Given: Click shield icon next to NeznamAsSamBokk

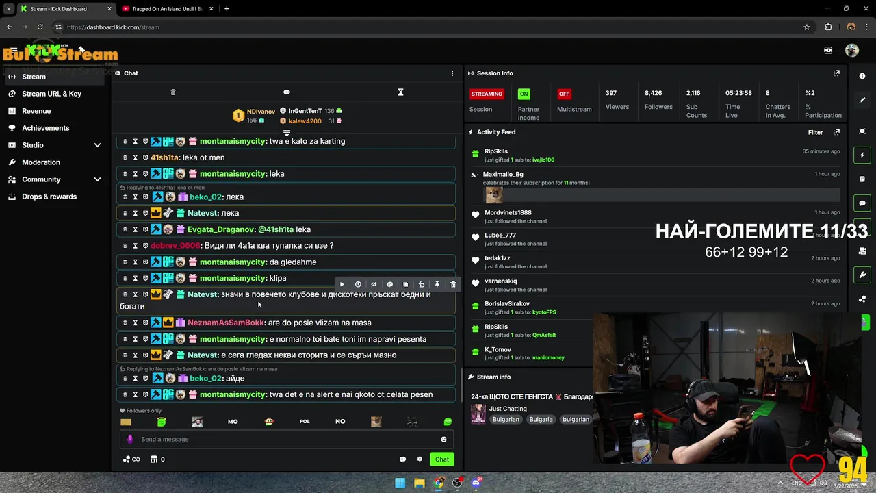Looking at the screenshot, I should coord(145,323).
